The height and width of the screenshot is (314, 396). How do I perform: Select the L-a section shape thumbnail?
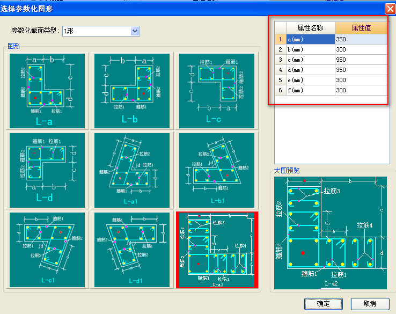click(x=47, y=91)
